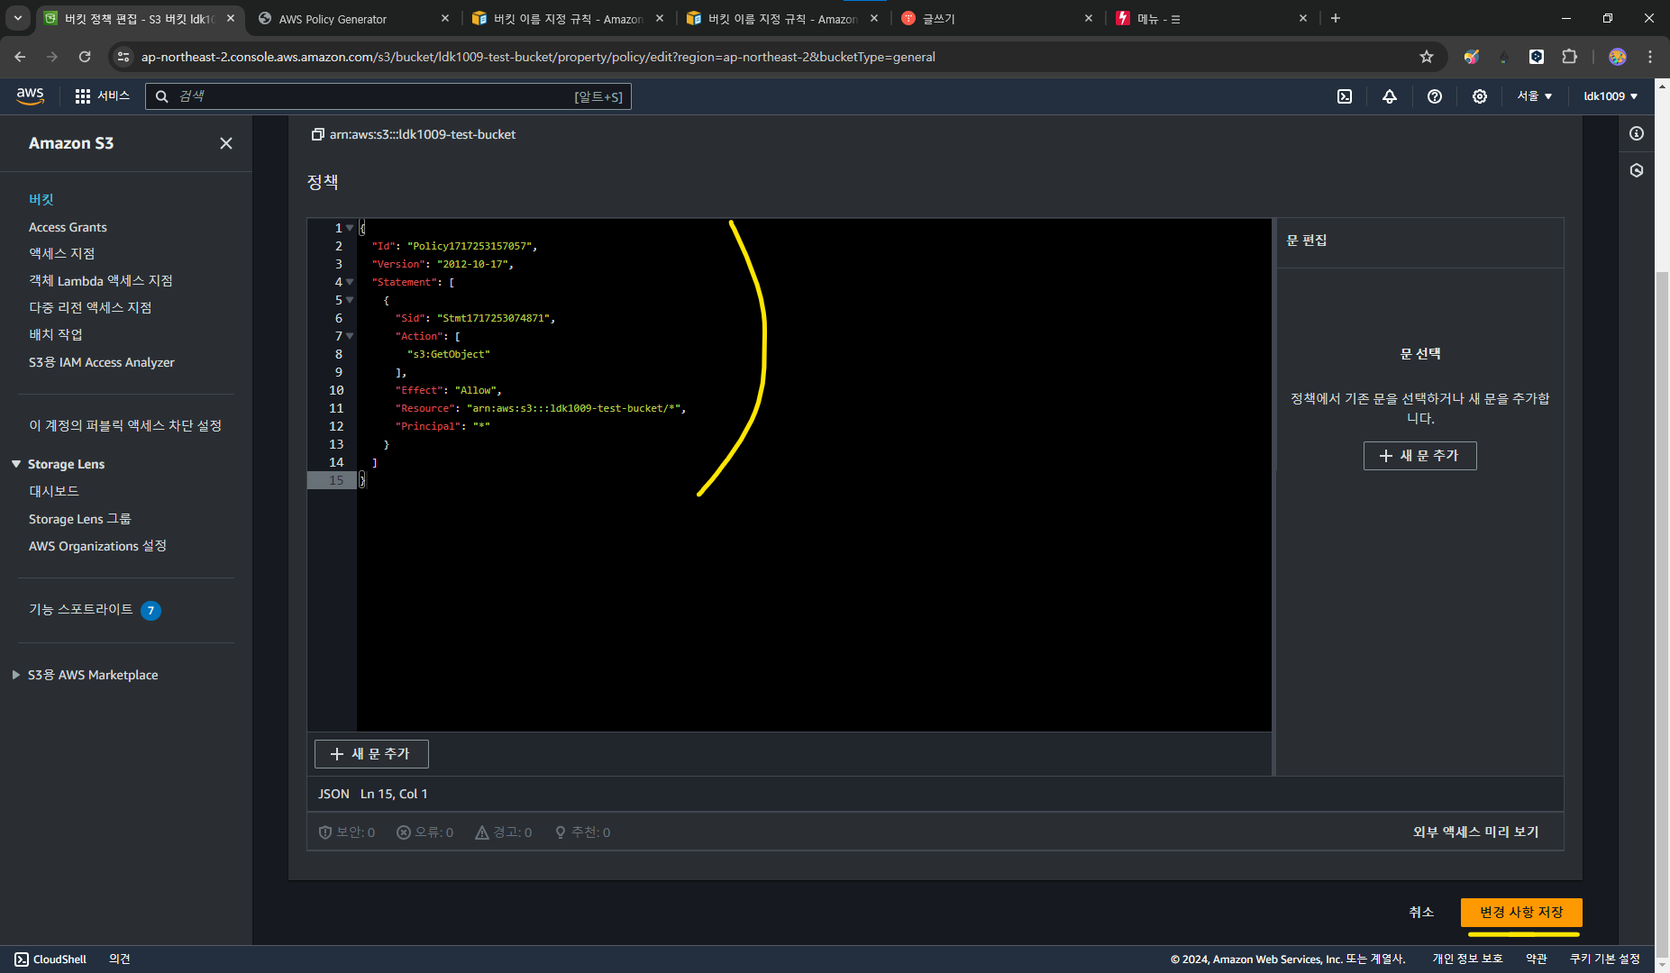Click the CloudShell icon in footer
This screenshot has width=1670, height=973.
coord(22,959)
